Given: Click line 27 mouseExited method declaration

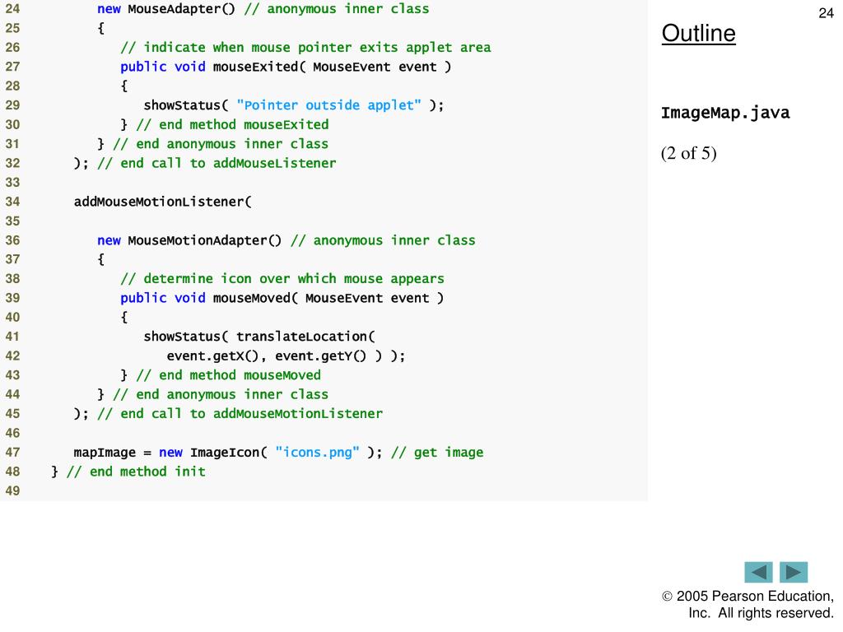Looking at the screenshot, I should (286, 67).
